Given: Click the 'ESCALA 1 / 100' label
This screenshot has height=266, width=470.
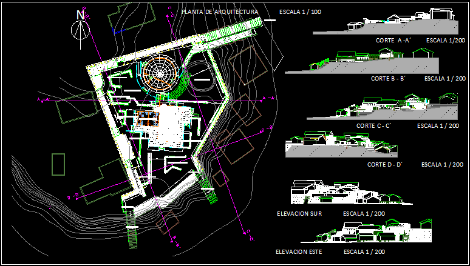Looking at the screenshot, I should point(301,12).
